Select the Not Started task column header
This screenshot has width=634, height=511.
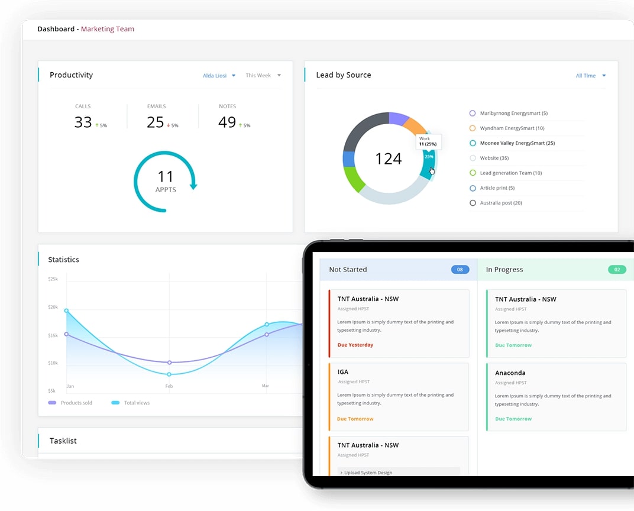[x=348, y=269]
